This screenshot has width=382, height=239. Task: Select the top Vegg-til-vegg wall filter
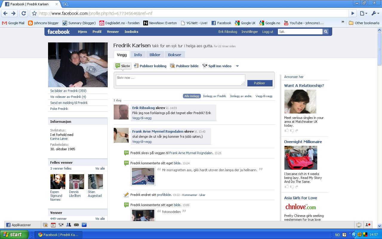click(x=264, y=96)
